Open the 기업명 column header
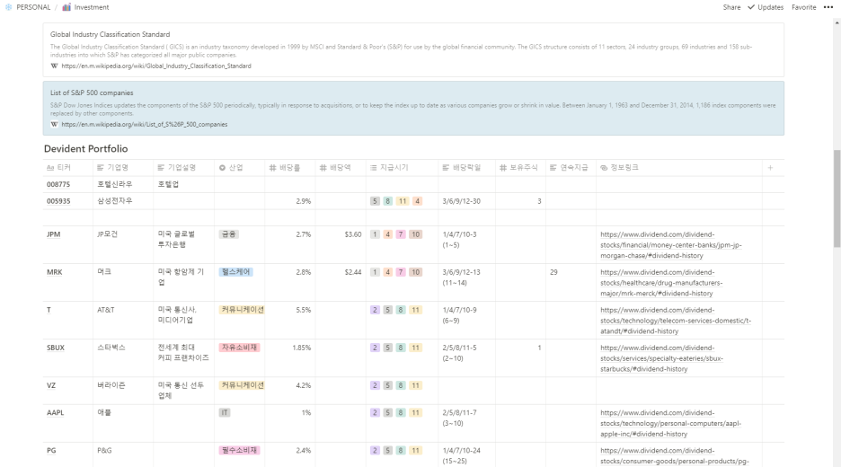 point(123,168)
